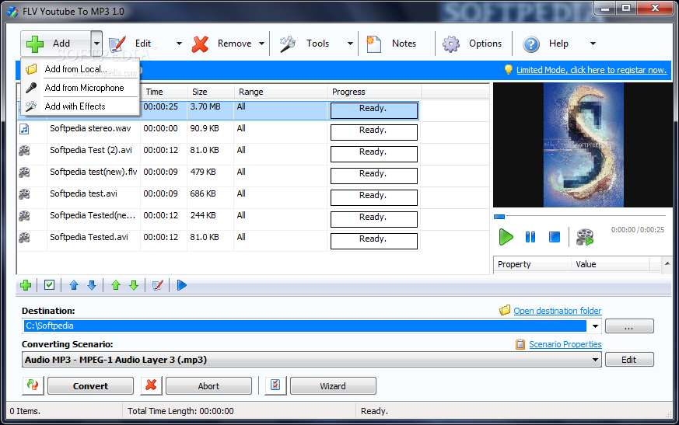Screen dimensions: 679x425
Task: Click the small edit pencil icon
Action: [x=158, y=285]
